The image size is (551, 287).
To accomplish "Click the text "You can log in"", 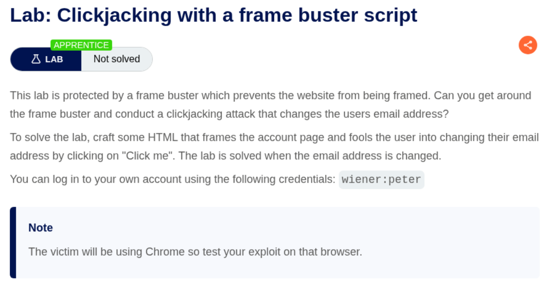I will (44, 179).
